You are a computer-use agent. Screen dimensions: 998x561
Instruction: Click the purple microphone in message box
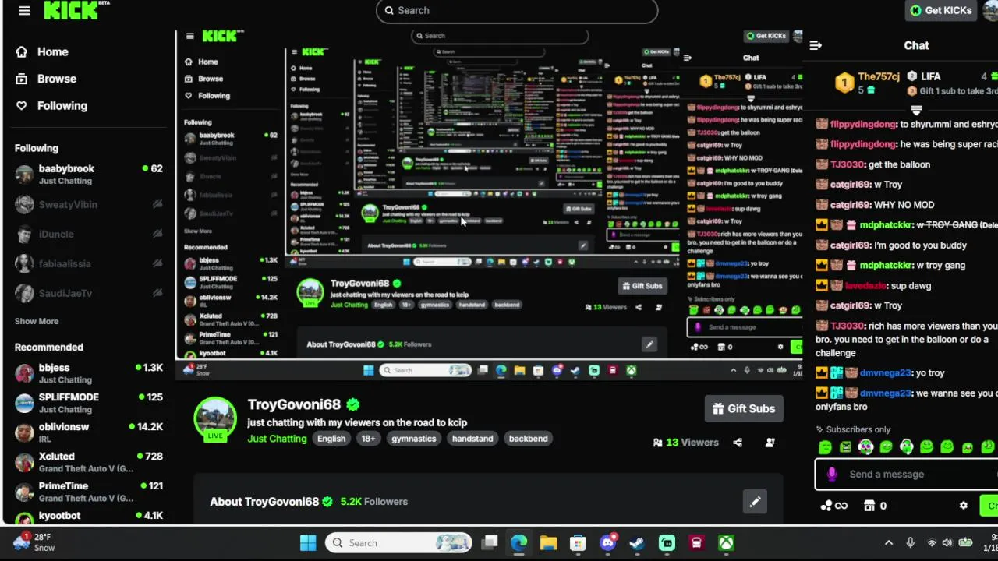(x=832, y=474)
